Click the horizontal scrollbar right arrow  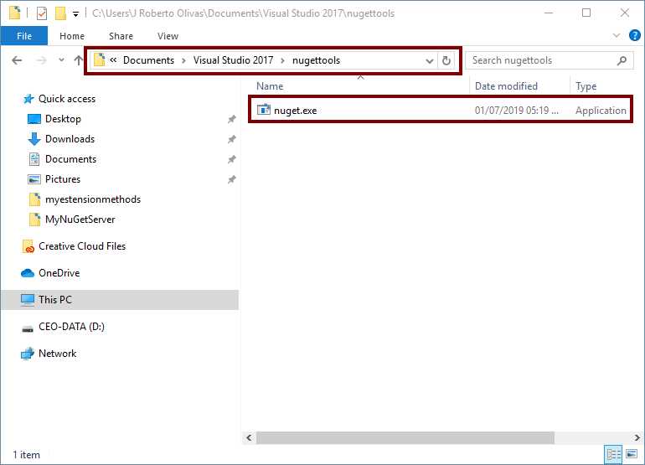(x=637, y=438)
